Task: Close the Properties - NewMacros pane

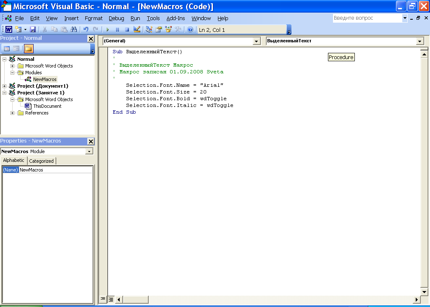Action: coord(91,141)
